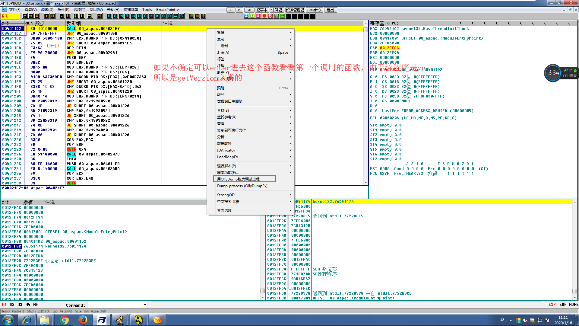Click the Pause execution toolbar icon
Image resolution: width=579 pixels, height=326 pixels.
(52, 16)
